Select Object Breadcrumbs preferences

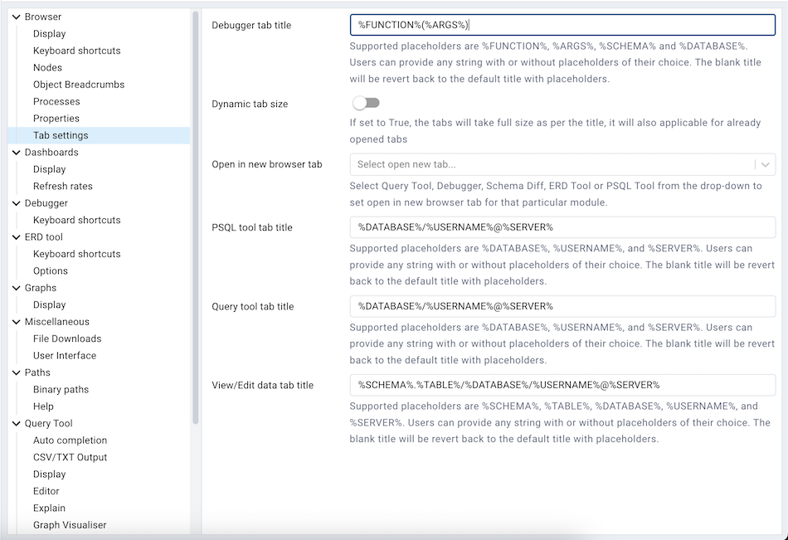77,84
